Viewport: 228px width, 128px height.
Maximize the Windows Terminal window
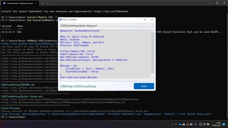217,3
